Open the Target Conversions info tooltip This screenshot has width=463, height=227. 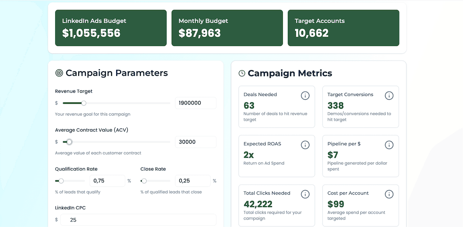[389, 95]
